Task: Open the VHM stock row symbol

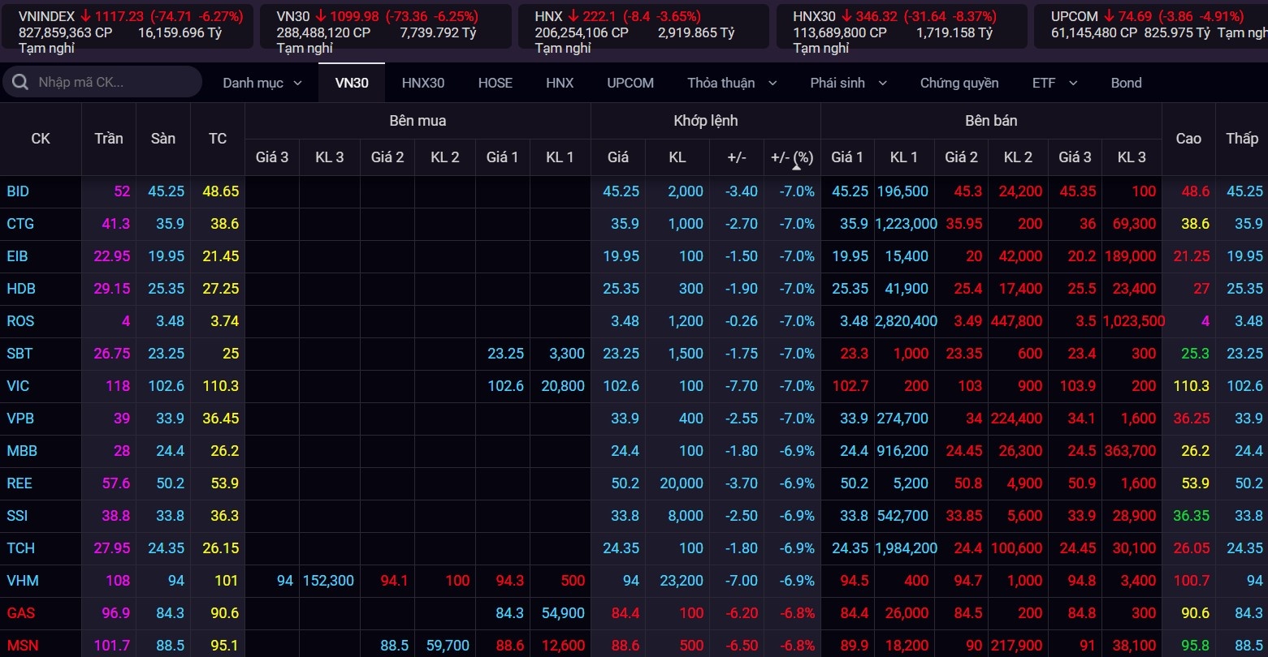Action: coord(23,581)
